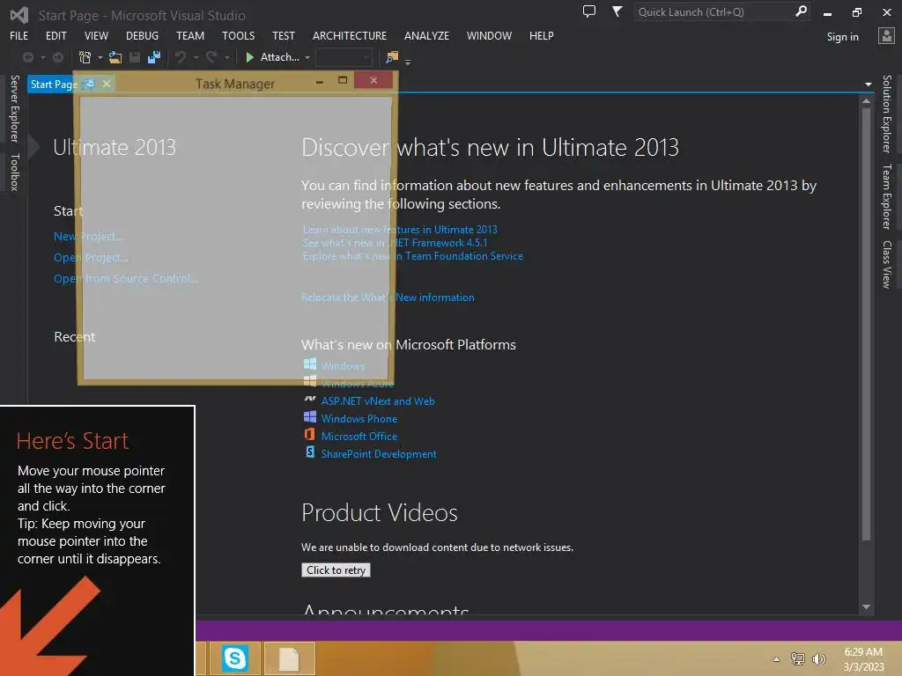
Task: Expand the New Project dropdown arrow
Action: coord(100,57)
